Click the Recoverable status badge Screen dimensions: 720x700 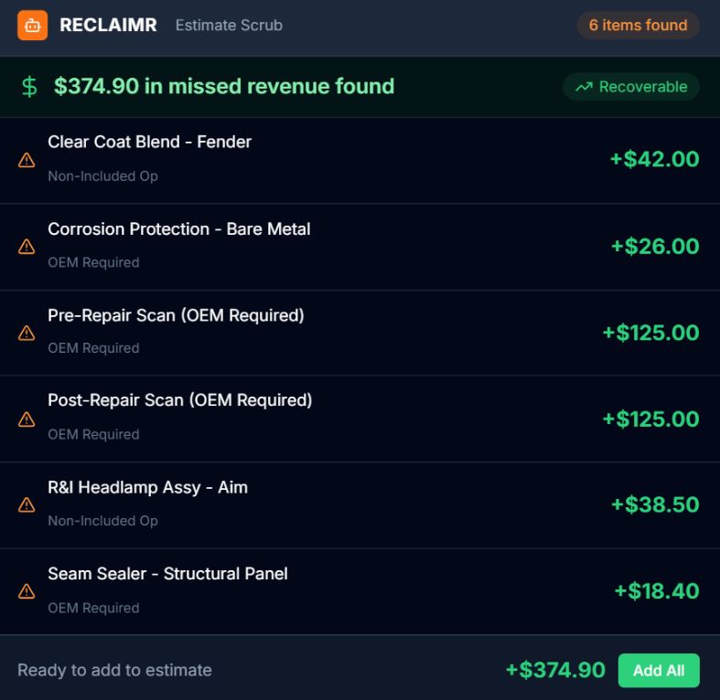point(631,87)
